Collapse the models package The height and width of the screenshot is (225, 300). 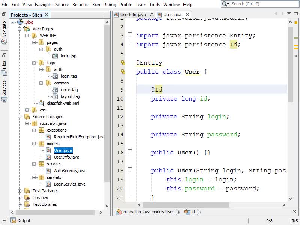pos(34,144)
